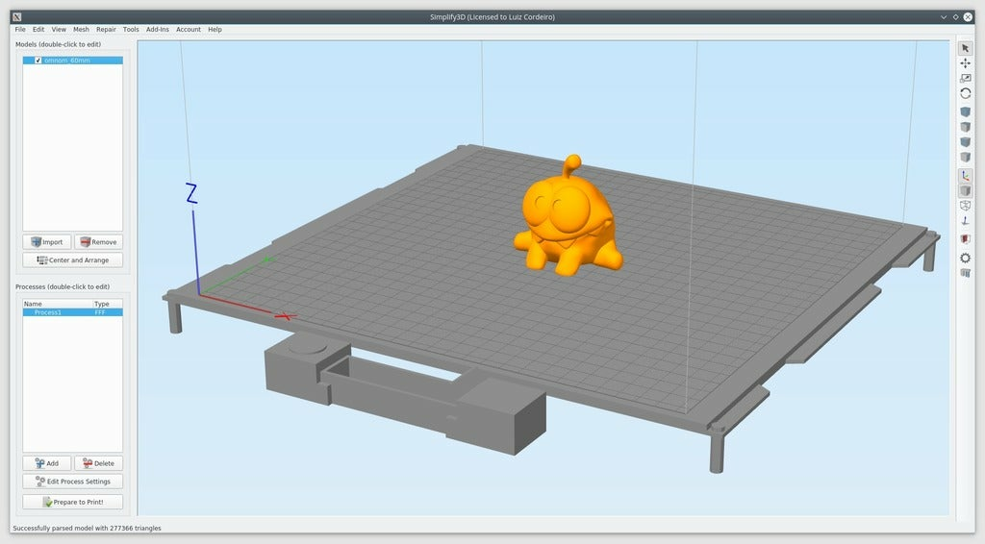Viewport: 985px width, 544px height.
Task: Open the Account menu
Action: [188, 30]
